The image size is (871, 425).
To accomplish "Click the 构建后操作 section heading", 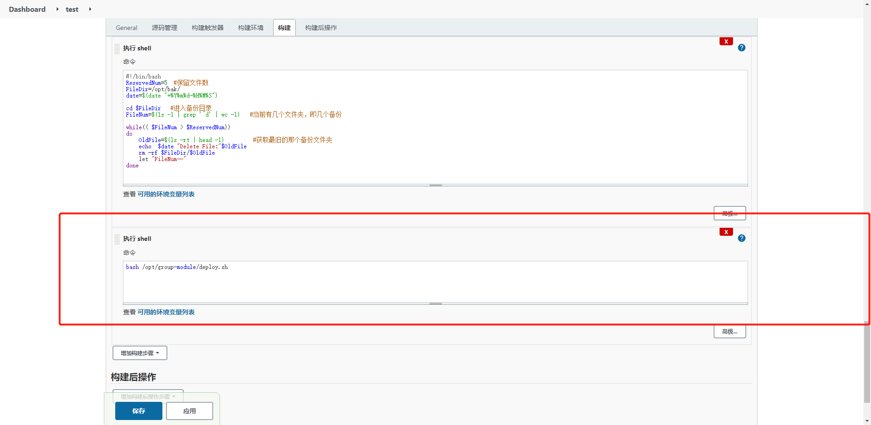I will [133, 377].
